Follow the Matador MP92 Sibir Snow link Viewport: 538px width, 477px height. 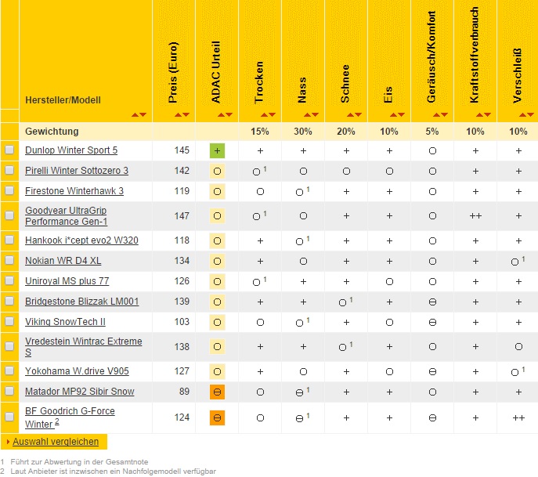pos(80,392)
